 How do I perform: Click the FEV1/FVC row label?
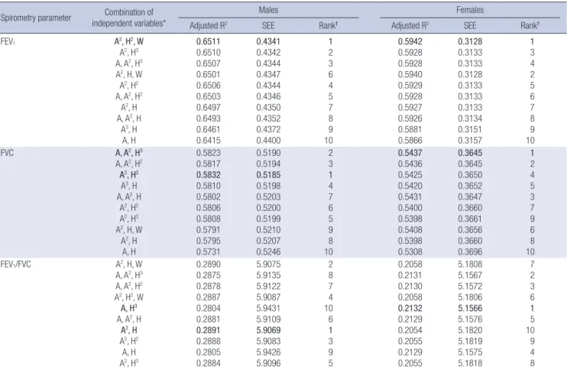[x=16, y=265]
